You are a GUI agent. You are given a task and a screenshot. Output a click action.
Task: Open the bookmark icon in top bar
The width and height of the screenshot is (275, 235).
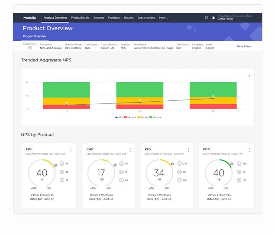coord(206,18)
